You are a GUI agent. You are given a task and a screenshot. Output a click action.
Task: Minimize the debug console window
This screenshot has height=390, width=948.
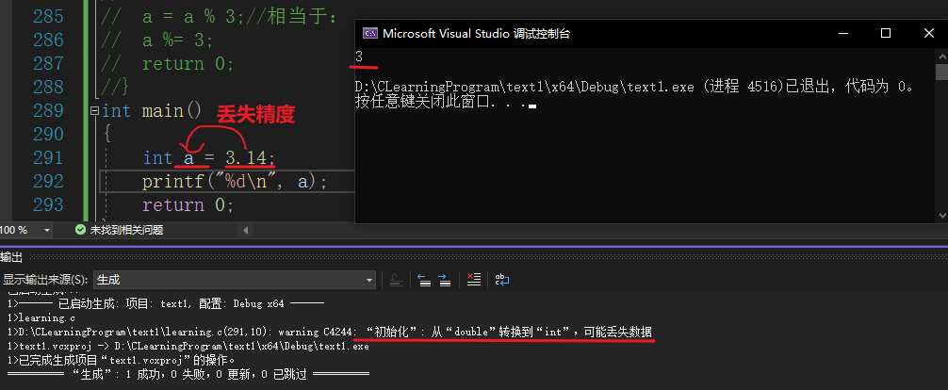coord(842,33)
